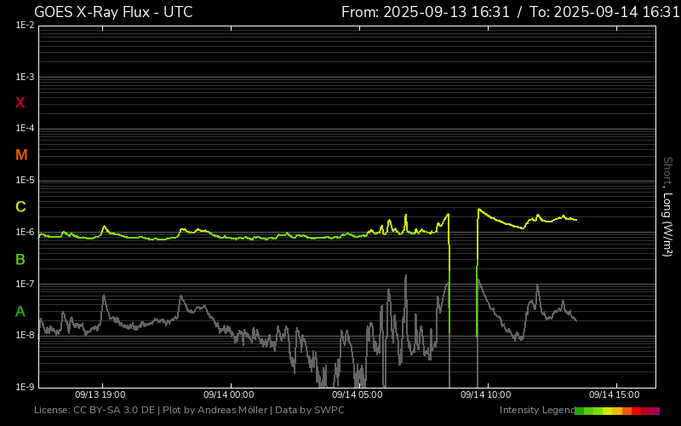Click the green B flare class label
The width and height of the screenshot is (681, 426).
point(20,260)
